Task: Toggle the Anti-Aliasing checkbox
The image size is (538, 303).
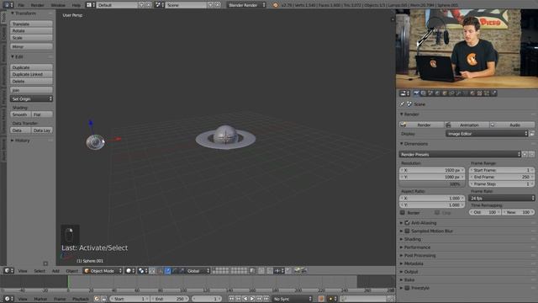Action: [x=407, y=222]
